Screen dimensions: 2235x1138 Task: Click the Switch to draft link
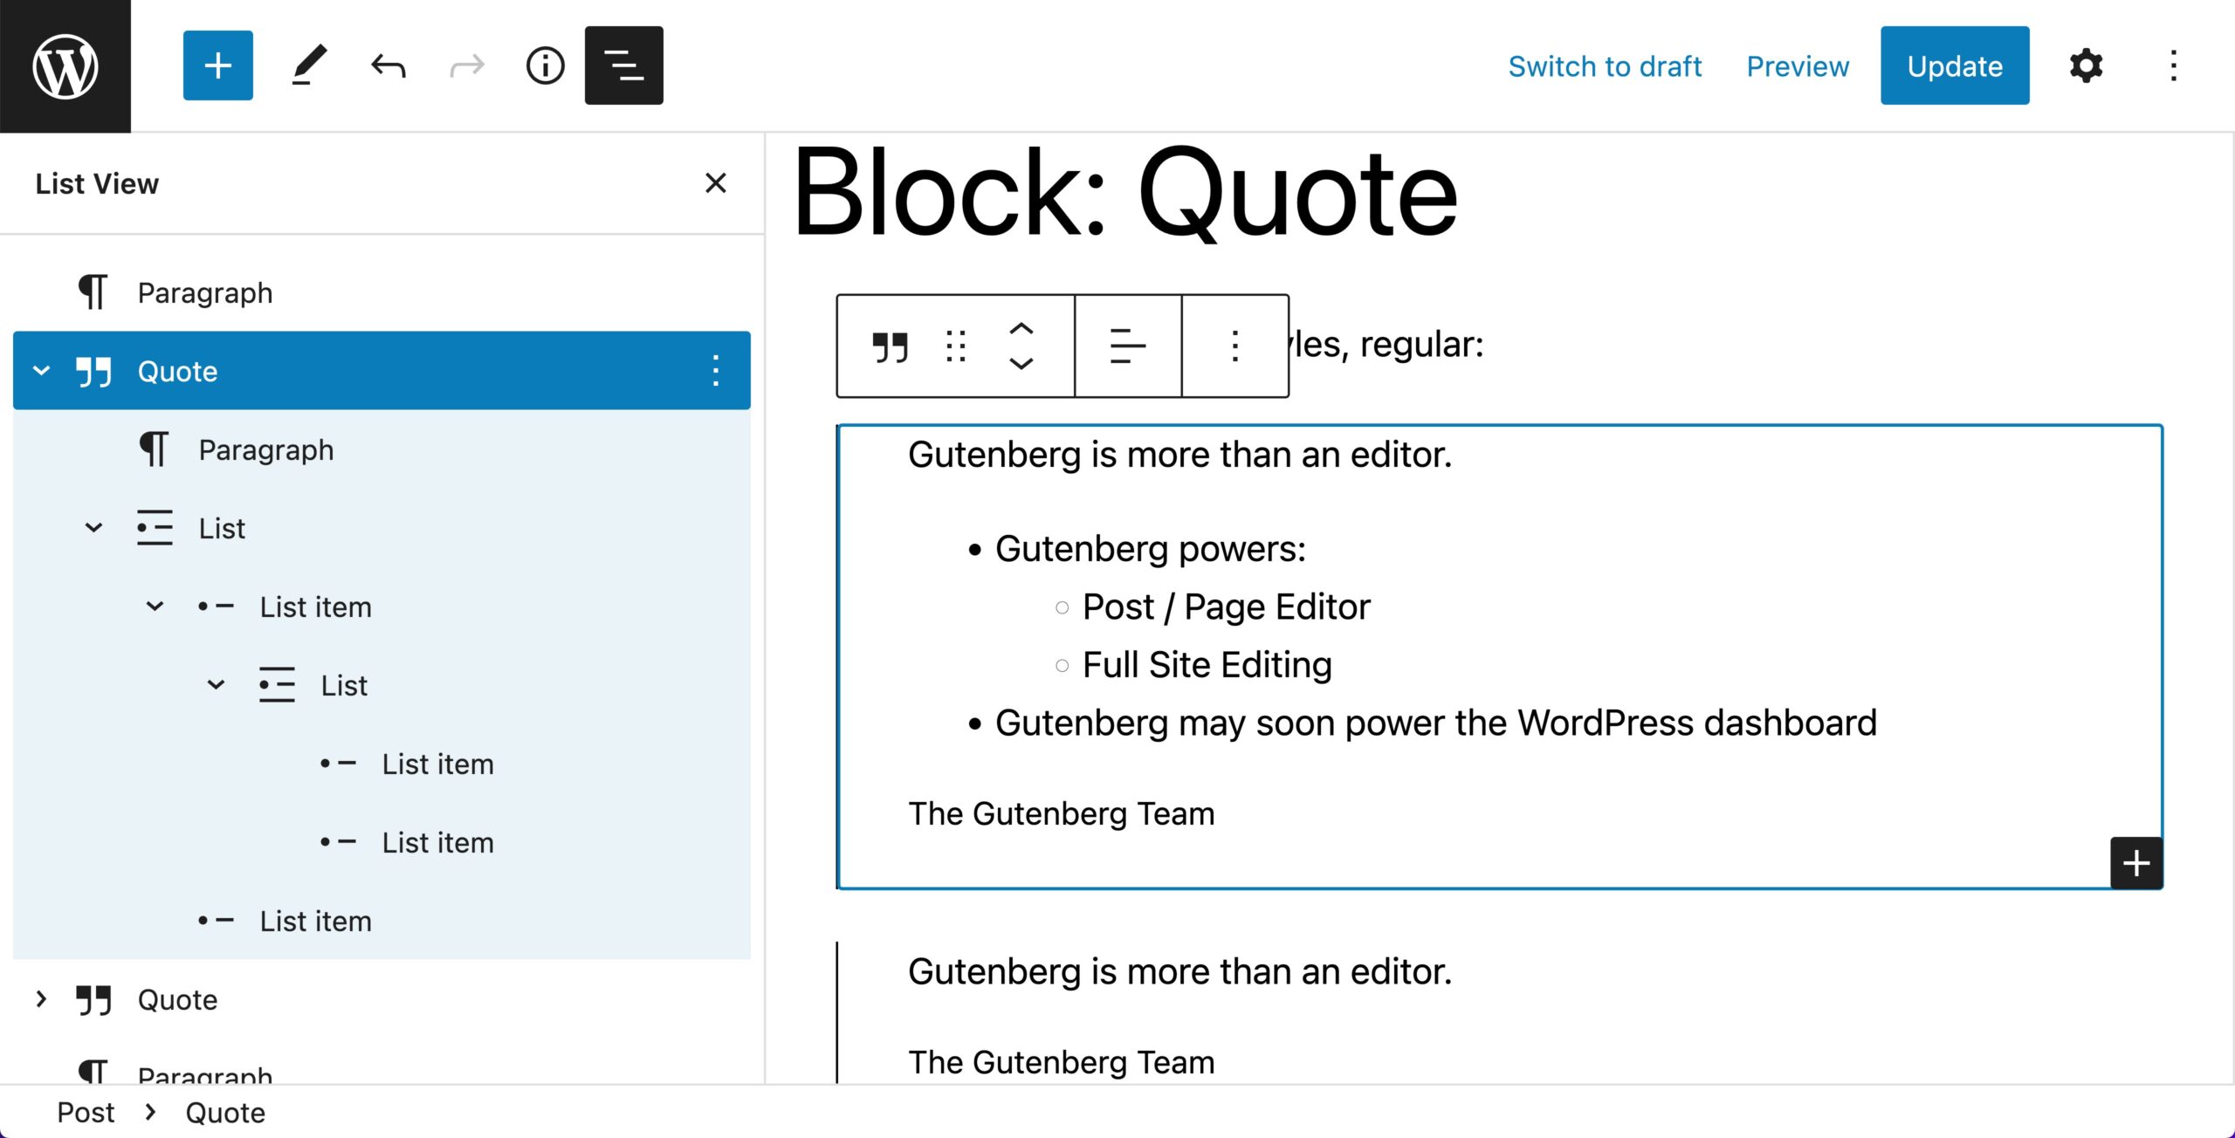coord(1604,66)
